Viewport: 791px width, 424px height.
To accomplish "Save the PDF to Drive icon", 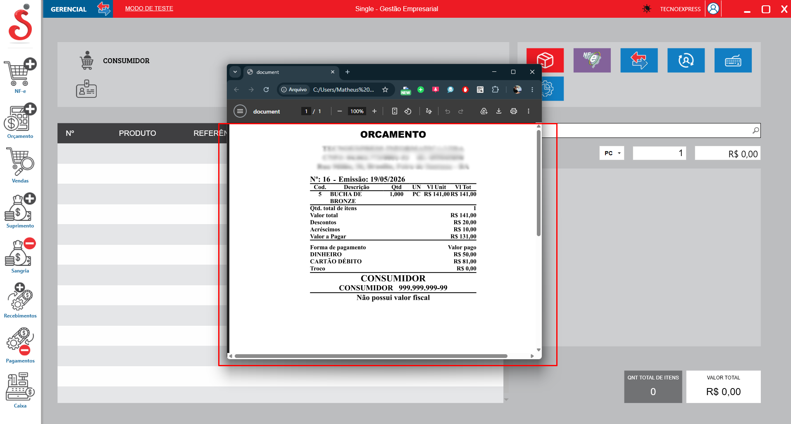I will point(484,111).
